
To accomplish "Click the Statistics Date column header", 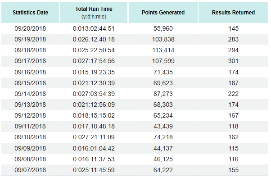I will click(30, 13).
